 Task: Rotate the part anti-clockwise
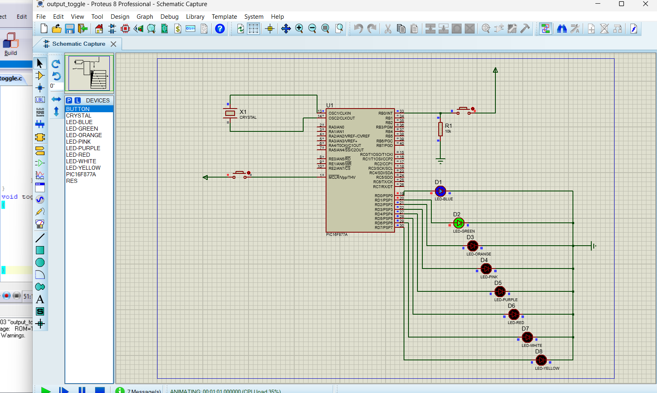(x=56, y=76)
